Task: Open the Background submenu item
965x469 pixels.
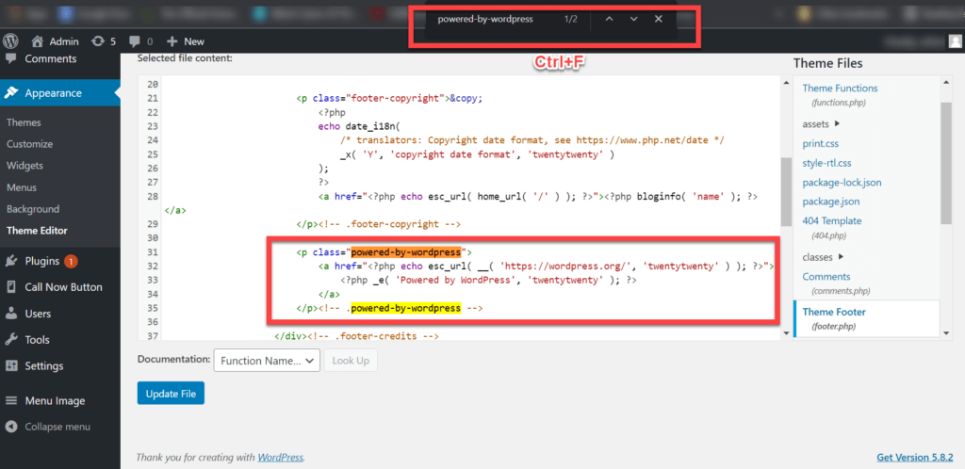Action: 33,209
